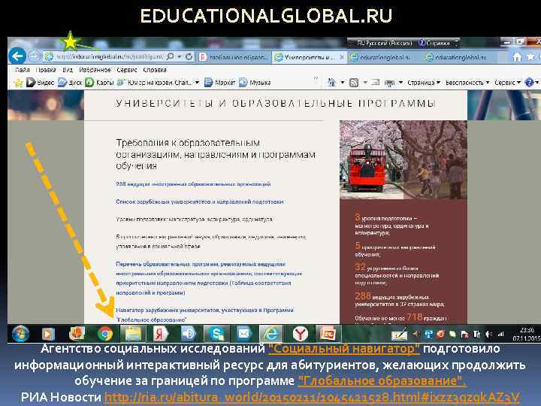Click the Home icon in browser
Screen dimensions: 541x406
517,57
